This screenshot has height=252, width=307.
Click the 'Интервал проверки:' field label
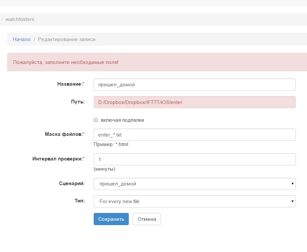coord(58,158)
